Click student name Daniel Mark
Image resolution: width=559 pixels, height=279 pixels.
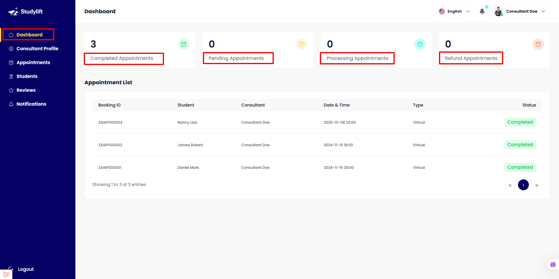coord(188,168)
